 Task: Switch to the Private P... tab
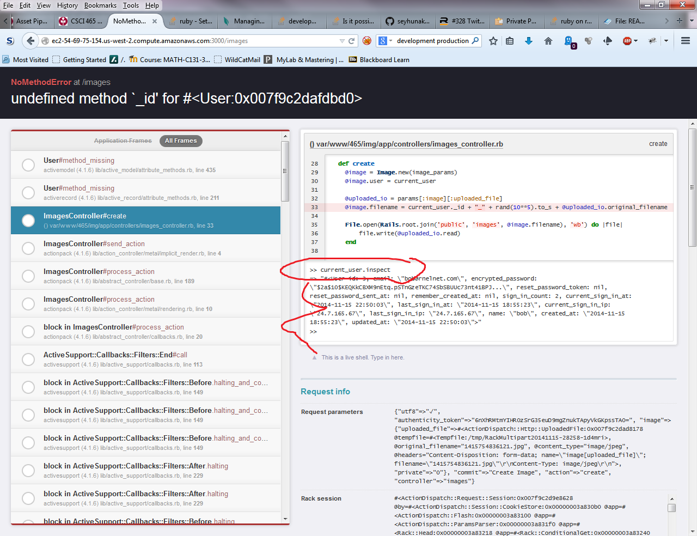516,21
